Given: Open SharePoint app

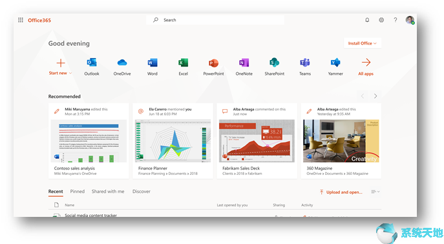Looking at the screenshot, I should pyautogui.click(x=275, y=63).
